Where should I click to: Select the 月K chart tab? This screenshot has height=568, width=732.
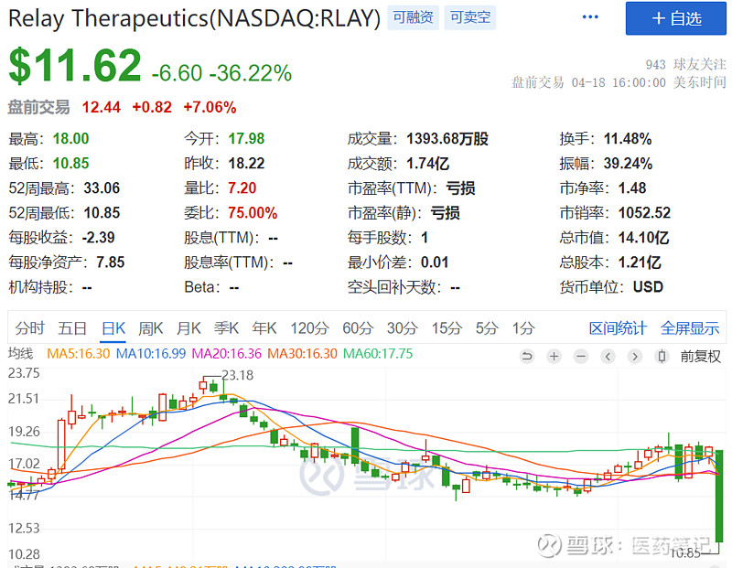point(188,328)
